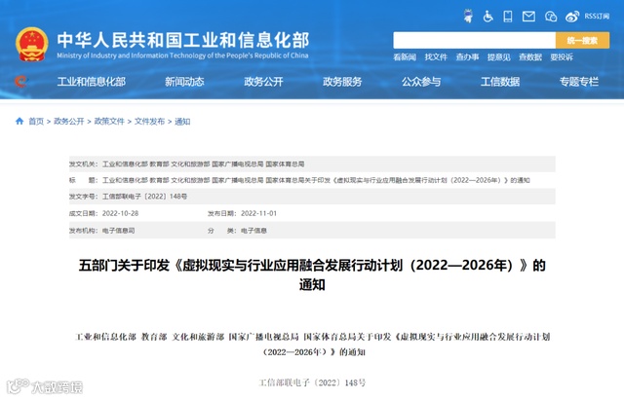Go to 通知 in the breadcrumb

pos(182,121)
